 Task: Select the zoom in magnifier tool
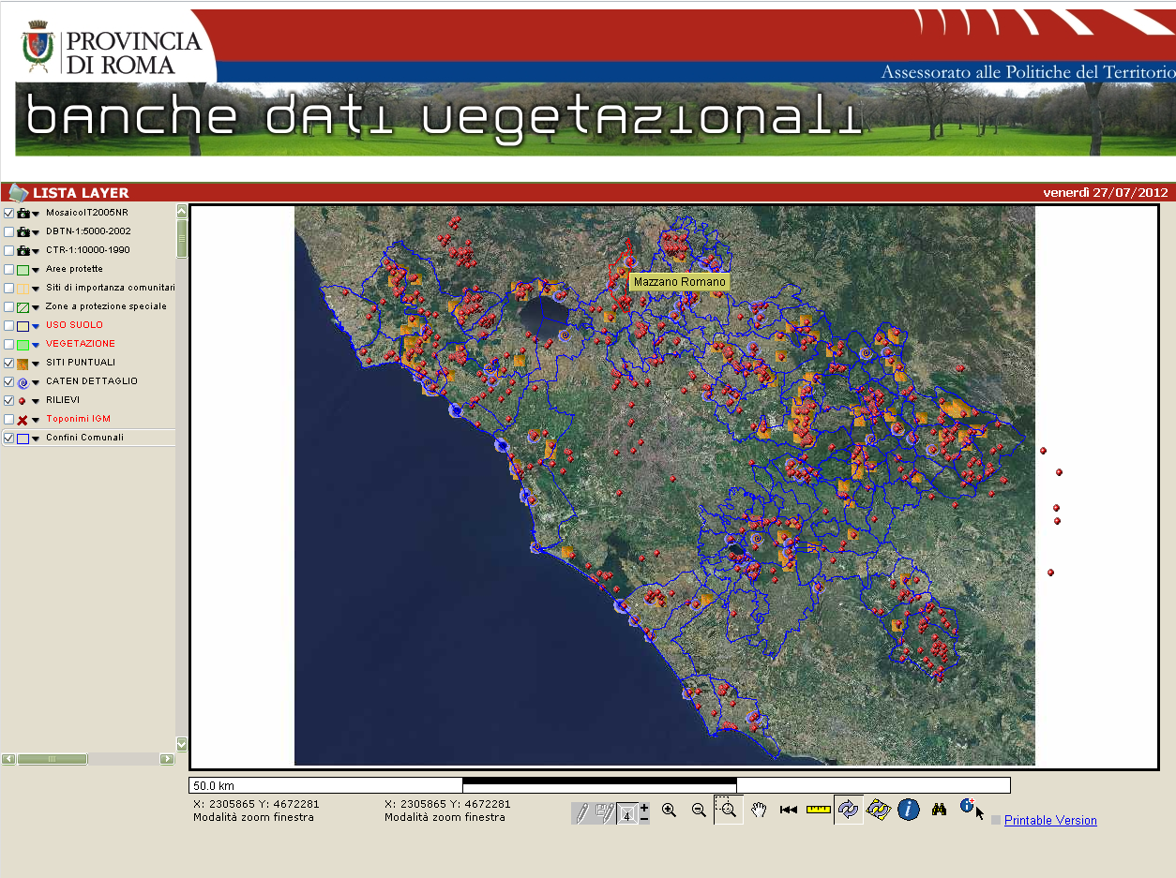click(x=669, y=811)
